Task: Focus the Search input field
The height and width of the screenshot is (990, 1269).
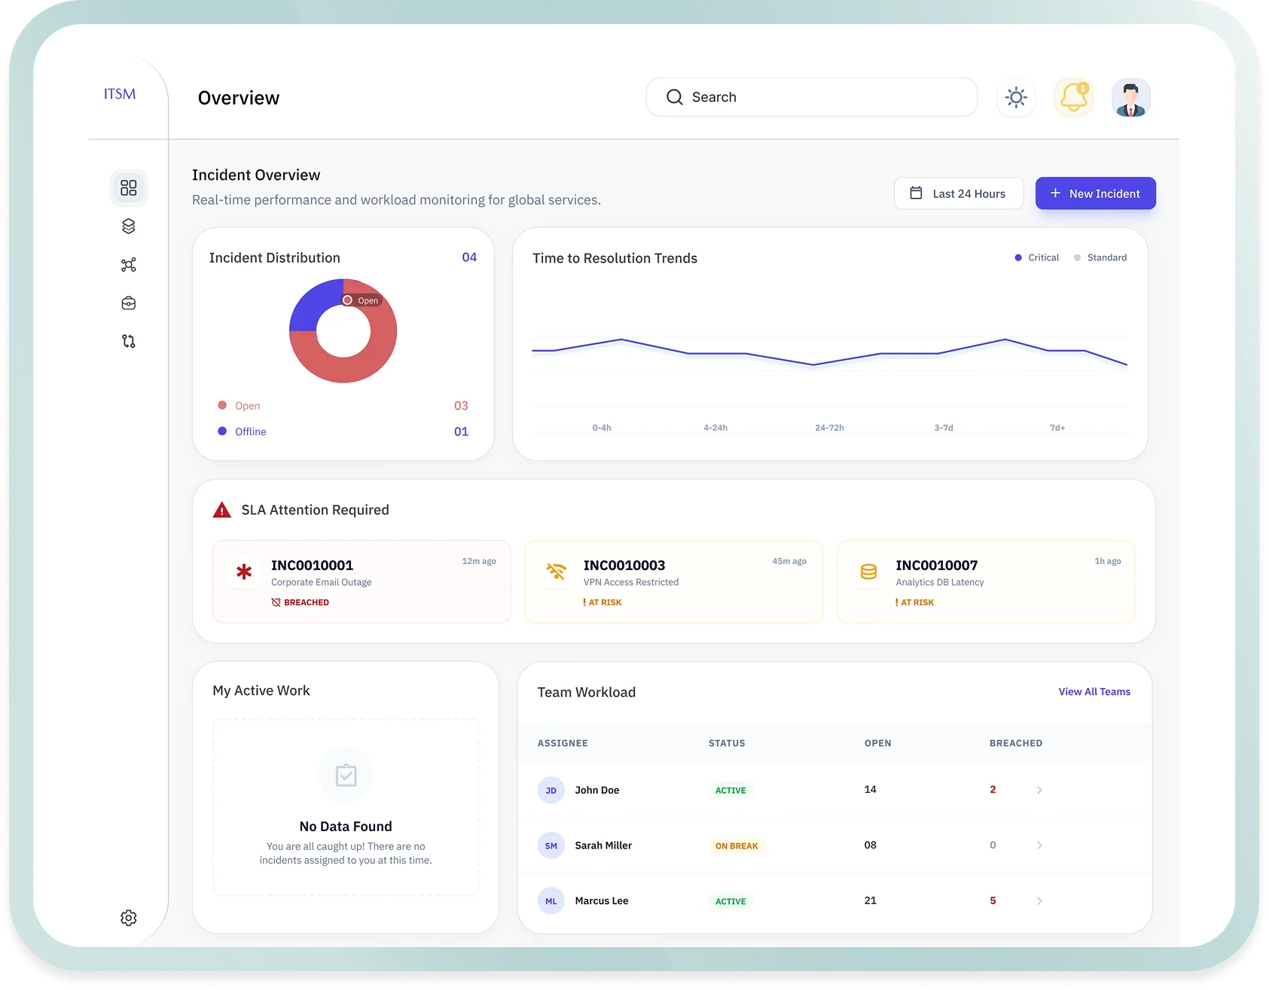Action: click(811, 97)
